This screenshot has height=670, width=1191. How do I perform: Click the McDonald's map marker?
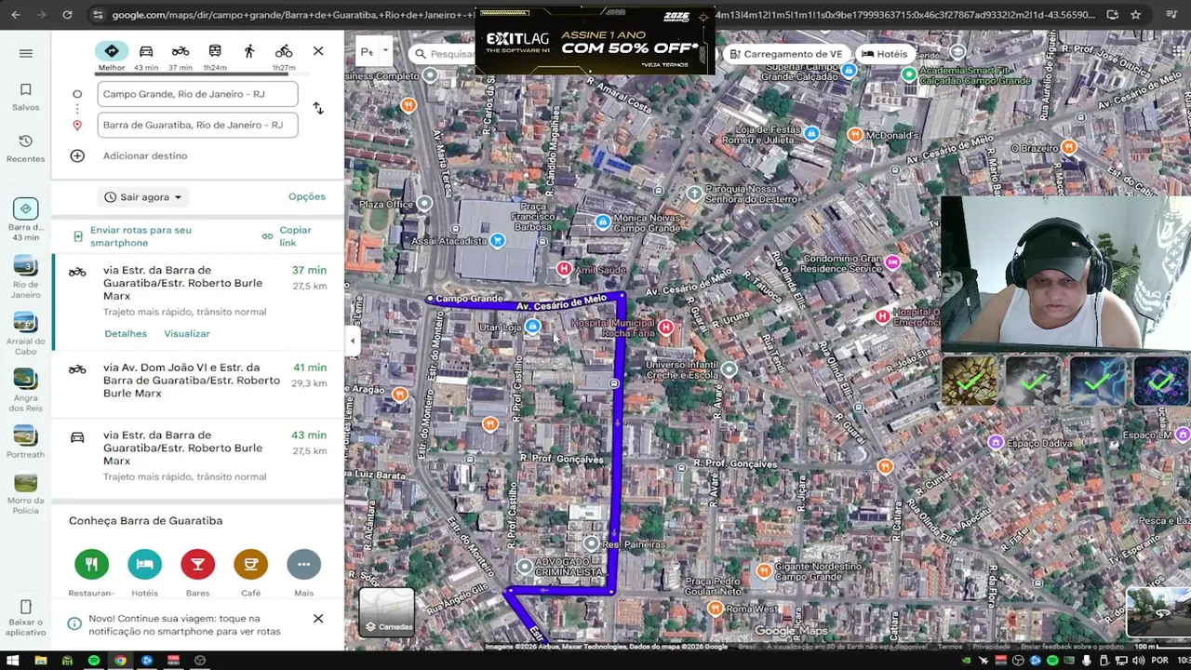tap(854, 136)
